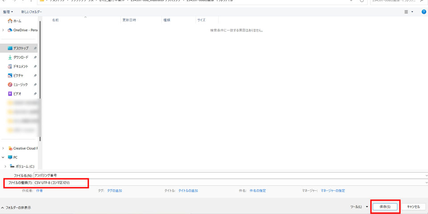
Task: Collapse the PC tree node
Action: [x=3, y=157]
